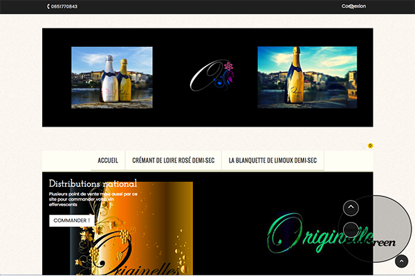
Task: Open the faint shopping cart icon
Action: click(x=364, y=146)
